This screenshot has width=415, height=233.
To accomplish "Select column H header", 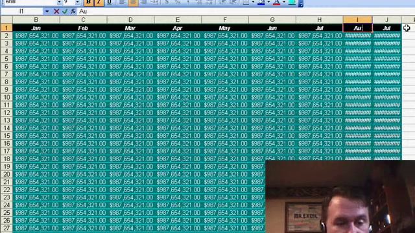I will pos(320,20).
